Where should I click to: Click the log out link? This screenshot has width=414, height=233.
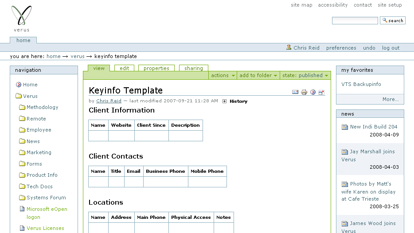coord(391,48)
